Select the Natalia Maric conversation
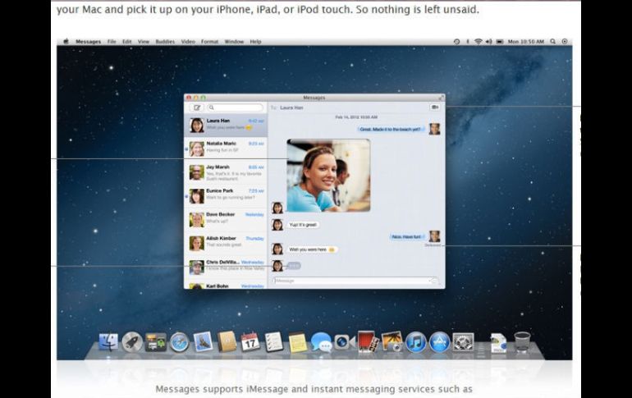This screenshot has height=398, width=632. click(x=225, y=148)
